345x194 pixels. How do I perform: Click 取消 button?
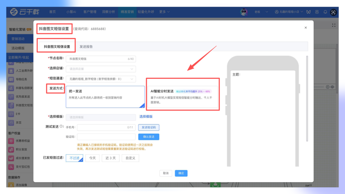tap(166, 173)
